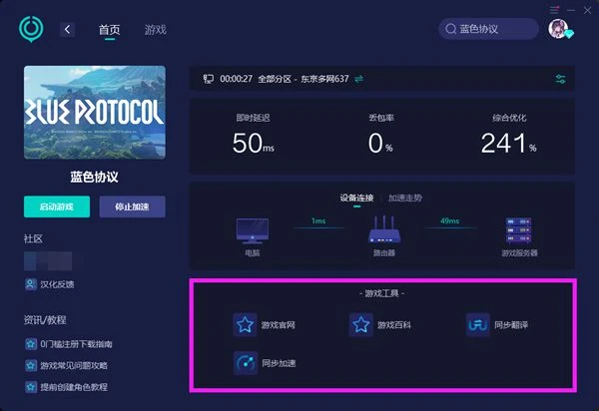Switch to the 游戏 tab
This screenshot has width=599, height=411.
(156, 30)
